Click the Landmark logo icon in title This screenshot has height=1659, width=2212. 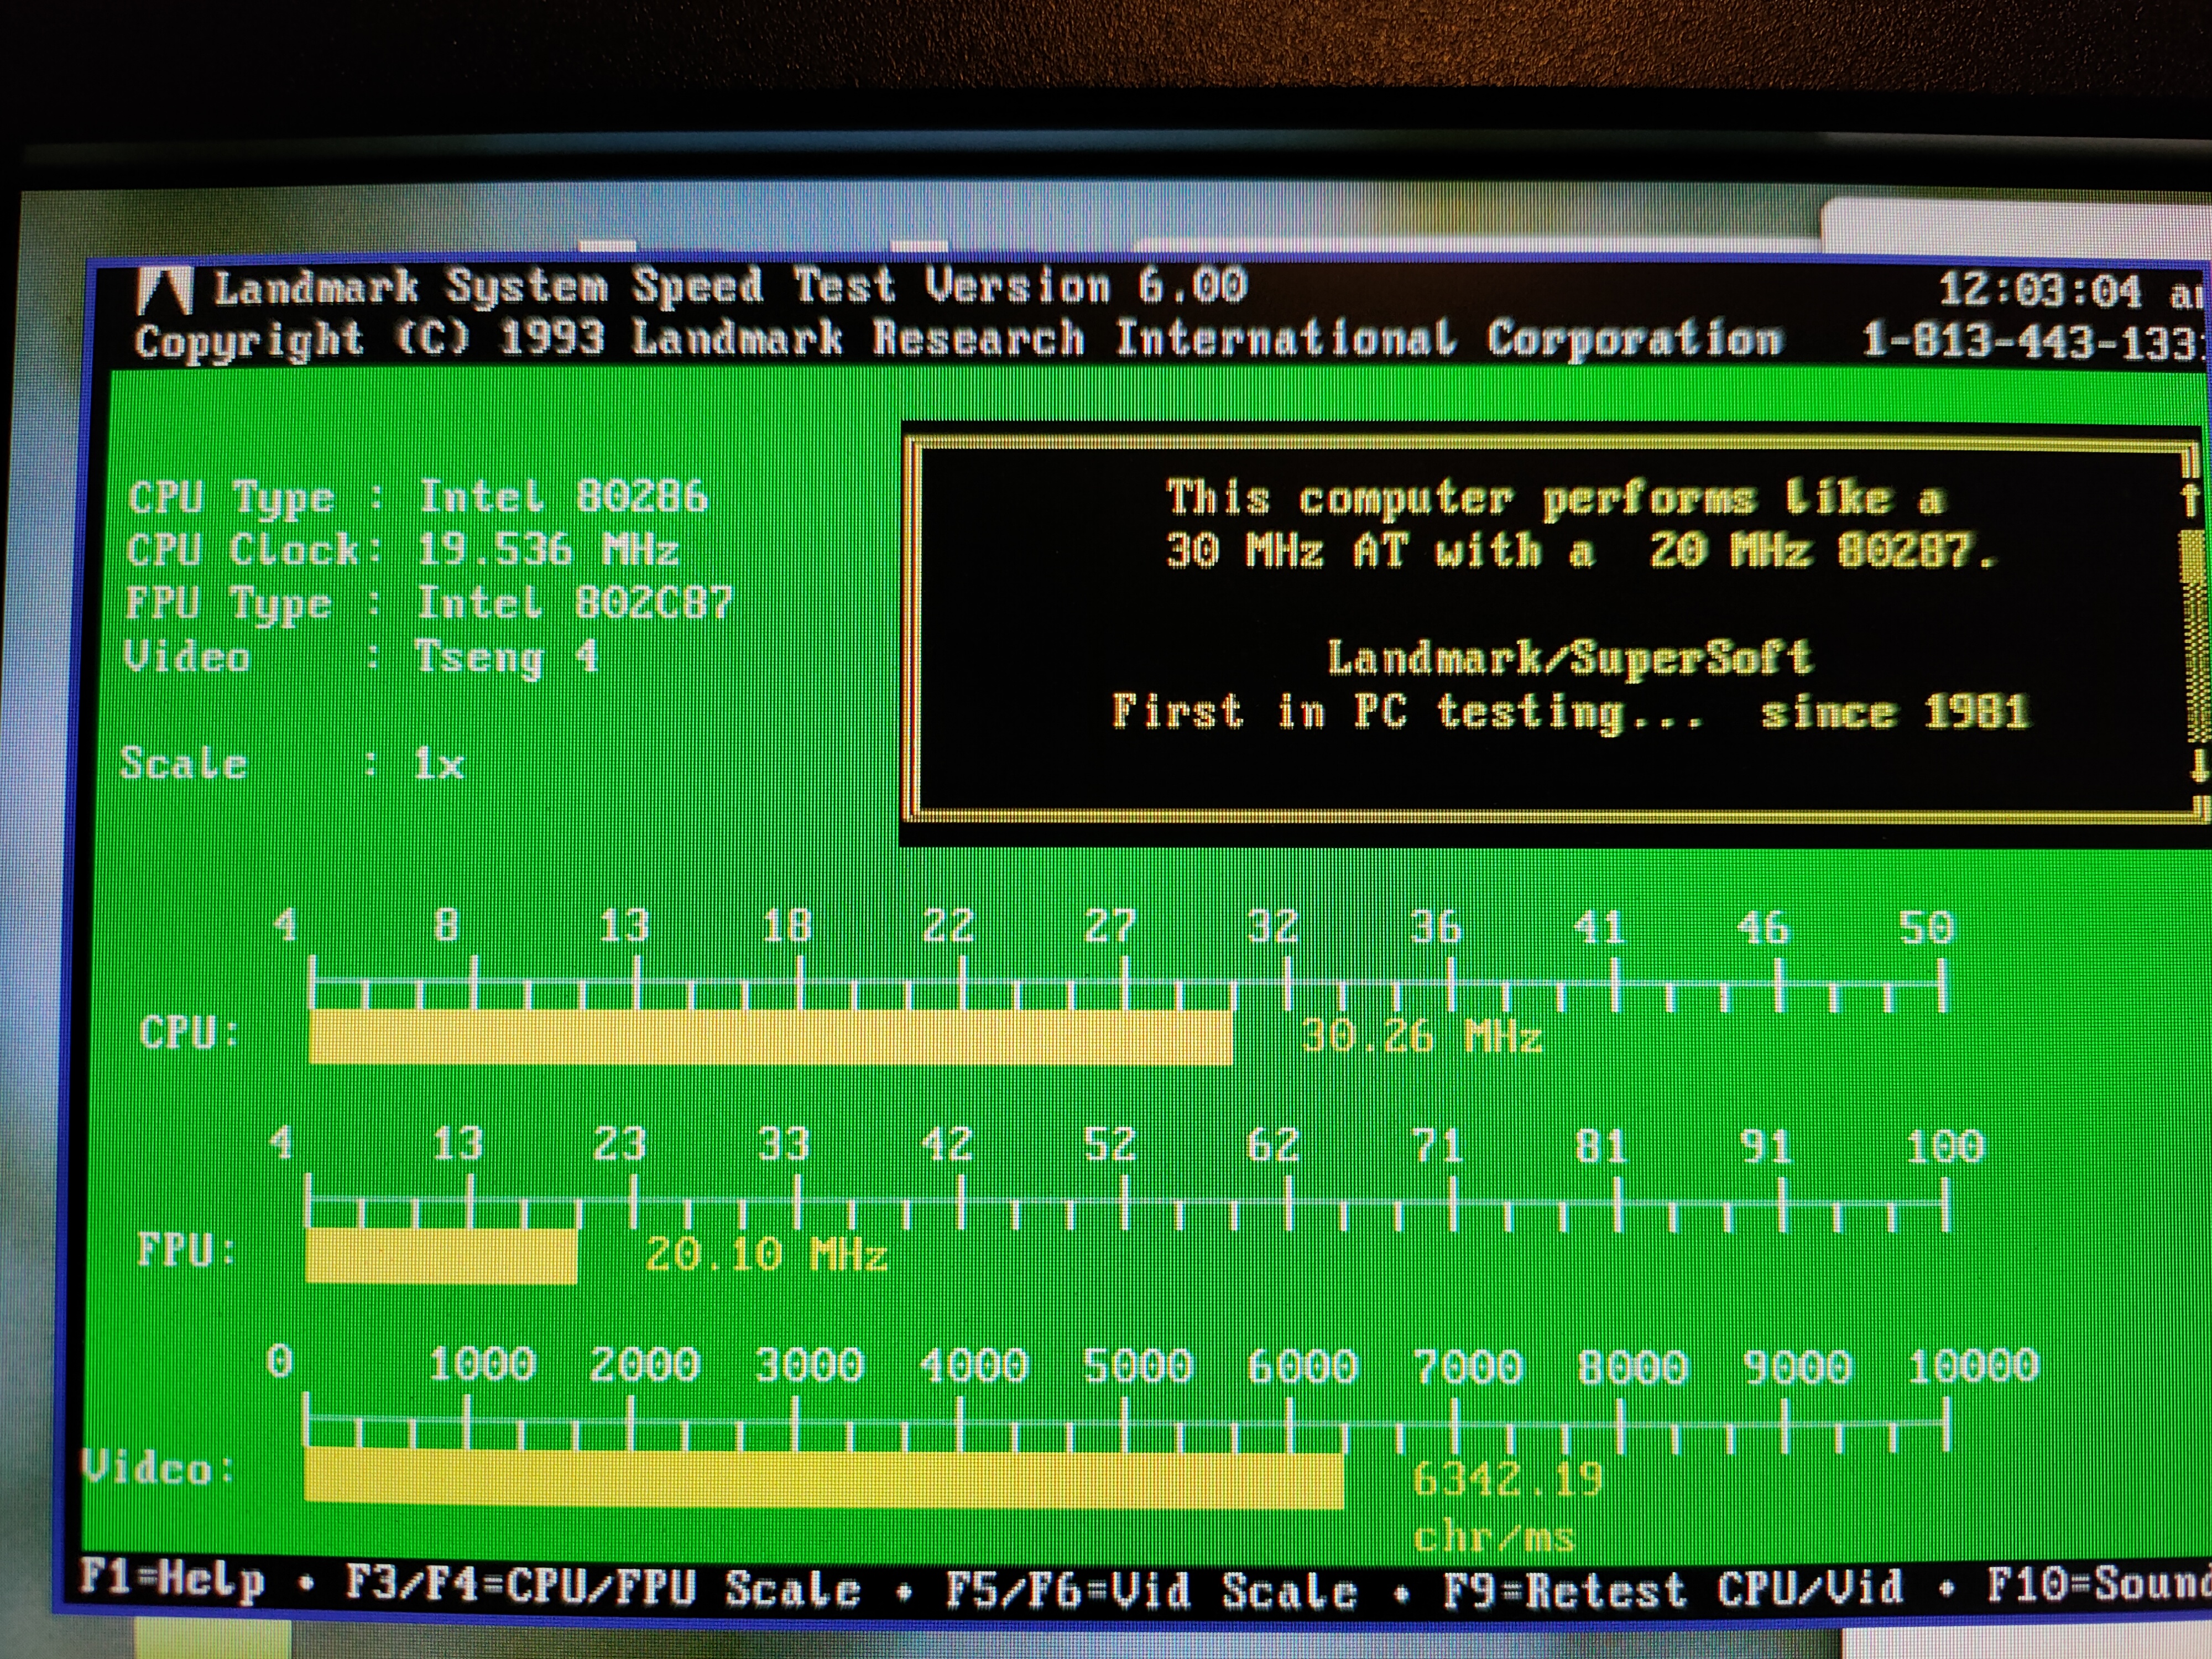[x=165, y=292]
